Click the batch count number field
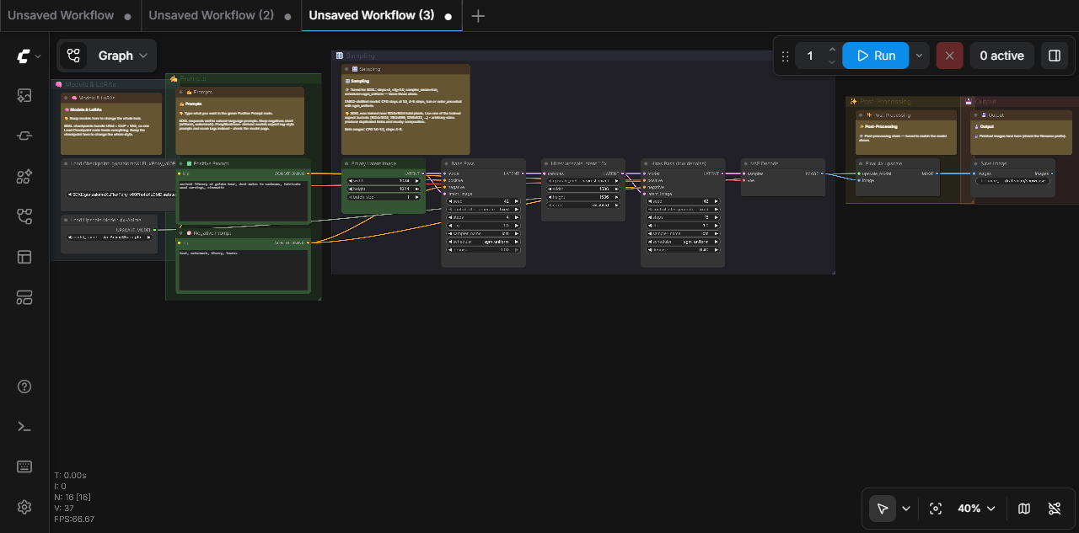Image resolution: width=1079 pixels, height=533 pixels. pyautogui.click(x=810, y=56)
